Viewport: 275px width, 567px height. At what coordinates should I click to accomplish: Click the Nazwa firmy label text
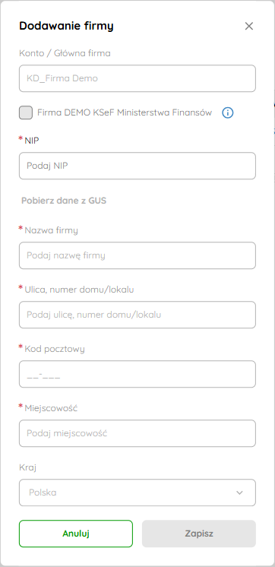point(52,230)
